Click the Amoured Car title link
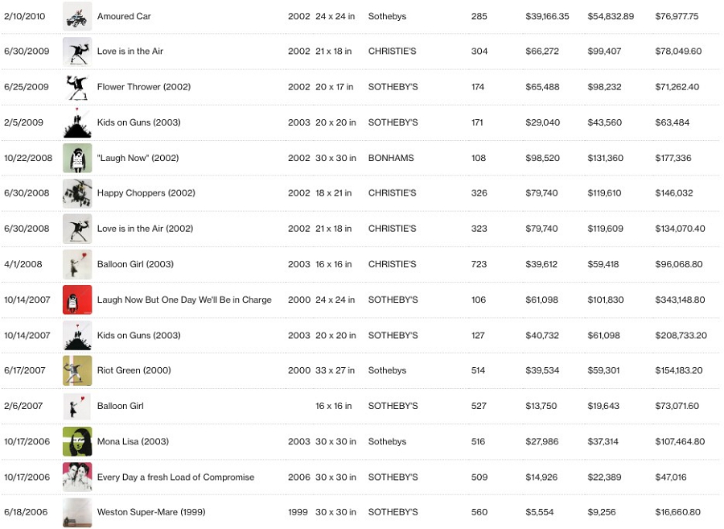This screenshot has width=724, height=529. (124, 16)
